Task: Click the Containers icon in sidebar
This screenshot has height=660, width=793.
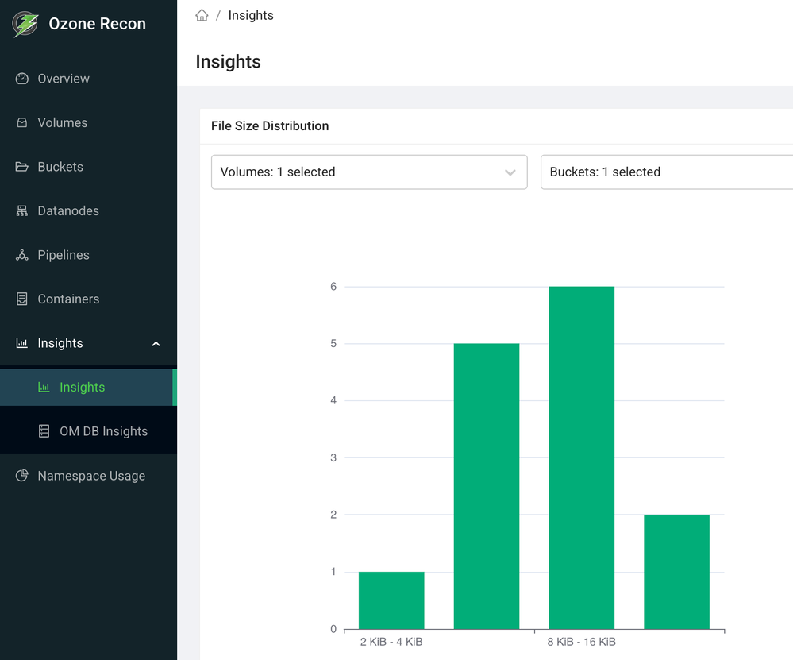Action: click(22, 299)
